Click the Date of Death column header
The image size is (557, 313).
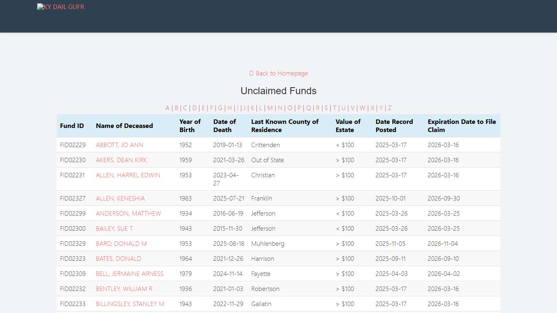coord(225,126)
